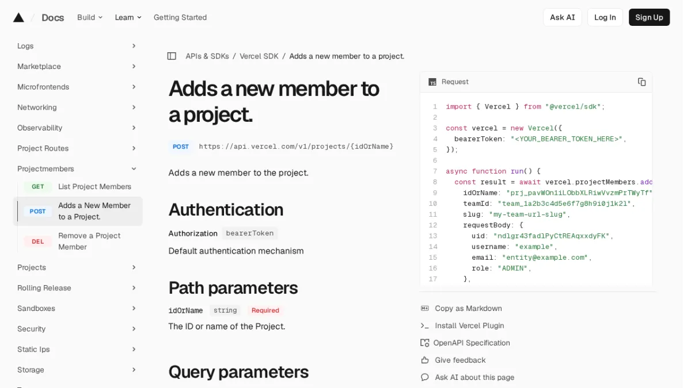This screenshot has height=388, width=691.
Task: Open Vercel SDK breadcrumb
Action: pyautogui.click(x=259, y=56)
